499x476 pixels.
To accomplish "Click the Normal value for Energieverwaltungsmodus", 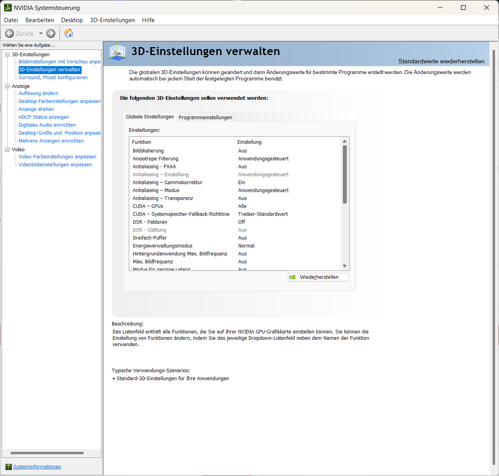I will [246, 246].
